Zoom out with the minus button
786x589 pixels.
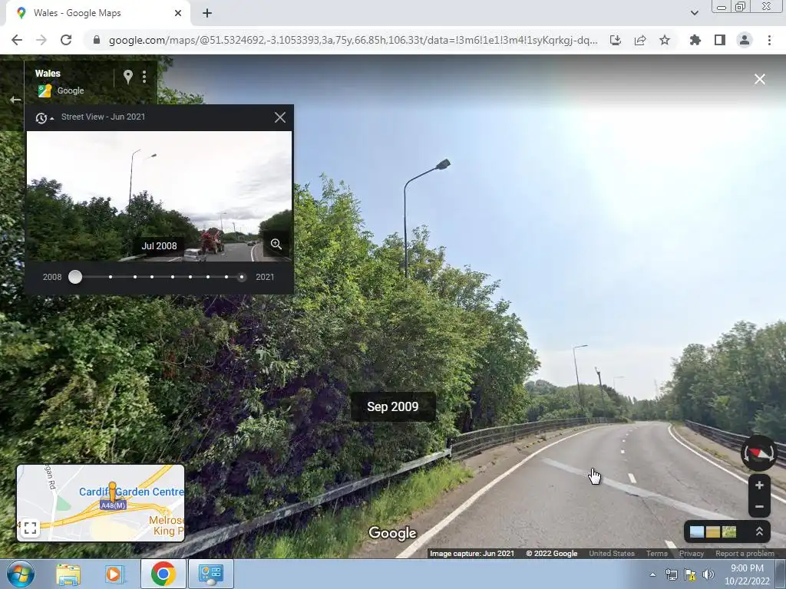(759, 506)
